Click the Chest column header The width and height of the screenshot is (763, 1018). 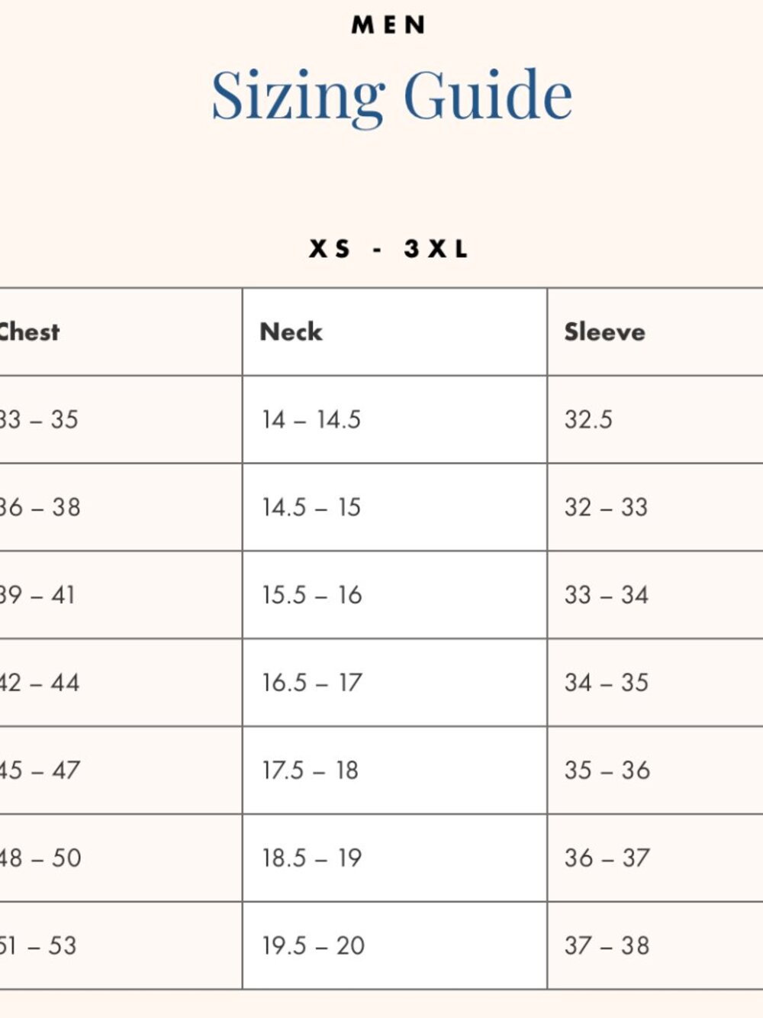(29, 331)
